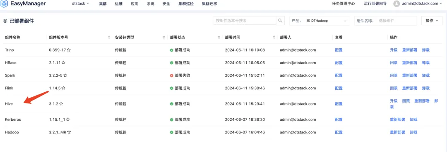Click 配置 link for Spark row

(x=339, y=75)
